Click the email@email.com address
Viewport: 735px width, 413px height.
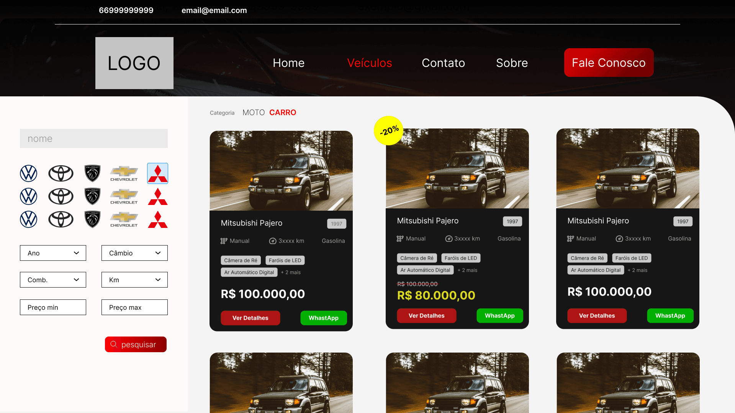pos(214,10)
